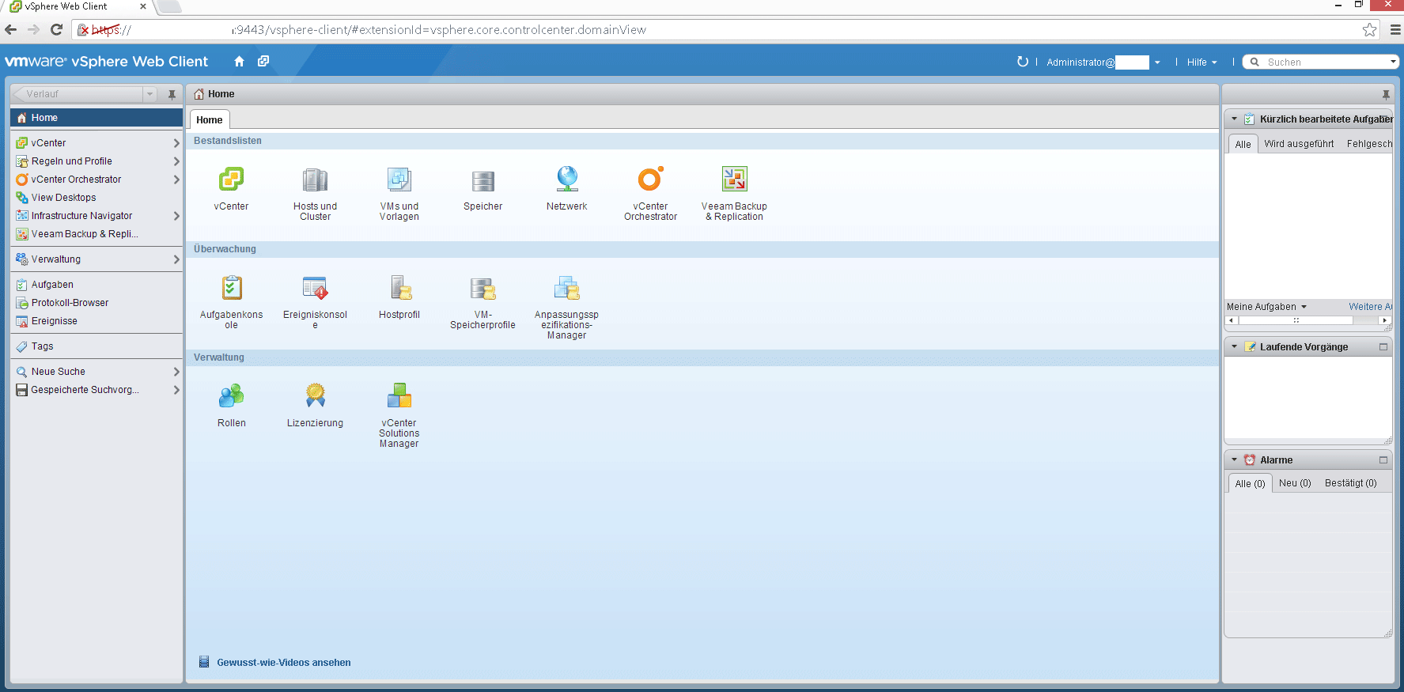This screenshot has width=1404, height=692.
Task: Open the Netzwerk icon
Action: point(567,179)
